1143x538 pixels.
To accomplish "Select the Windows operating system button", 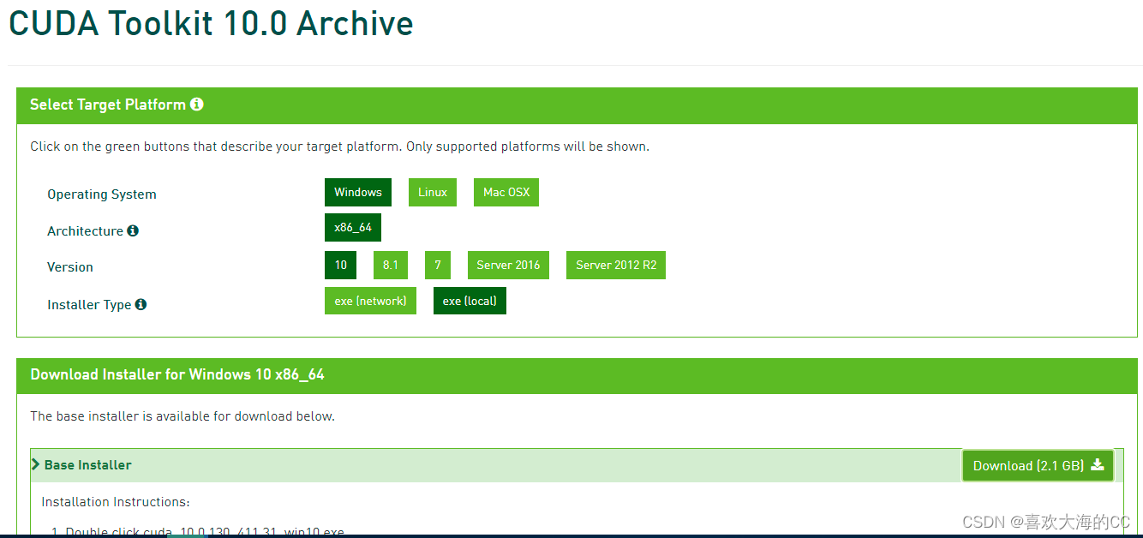I will click(358, 193).
